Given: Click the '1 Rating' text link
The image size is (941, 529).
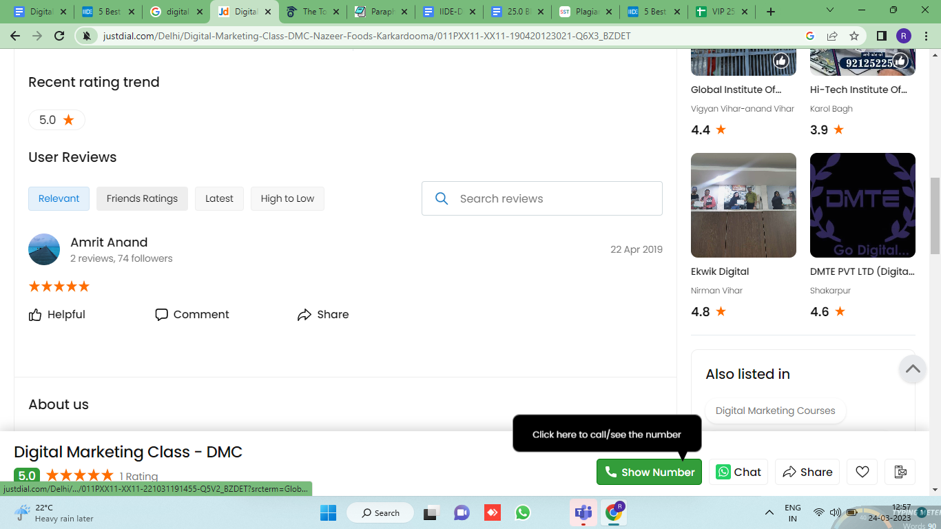Looking at the screenshot, I should coord(138,477).
